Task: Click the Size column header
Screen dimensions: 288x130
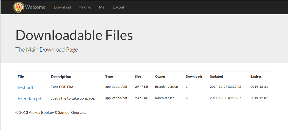Action: (x=138, y=77)
